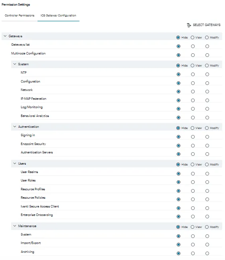Set Network row to Modify
Screen dimensions: 225x260
[207, 91]
